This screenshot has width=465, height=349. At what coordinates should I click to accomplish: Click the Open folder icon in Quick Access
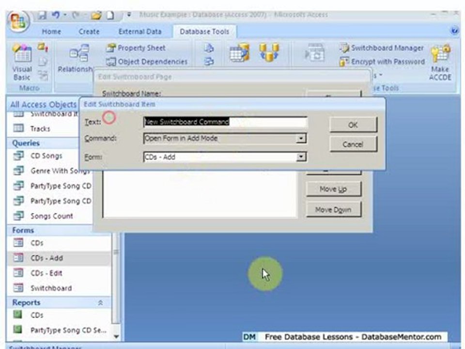click(96, 15)
